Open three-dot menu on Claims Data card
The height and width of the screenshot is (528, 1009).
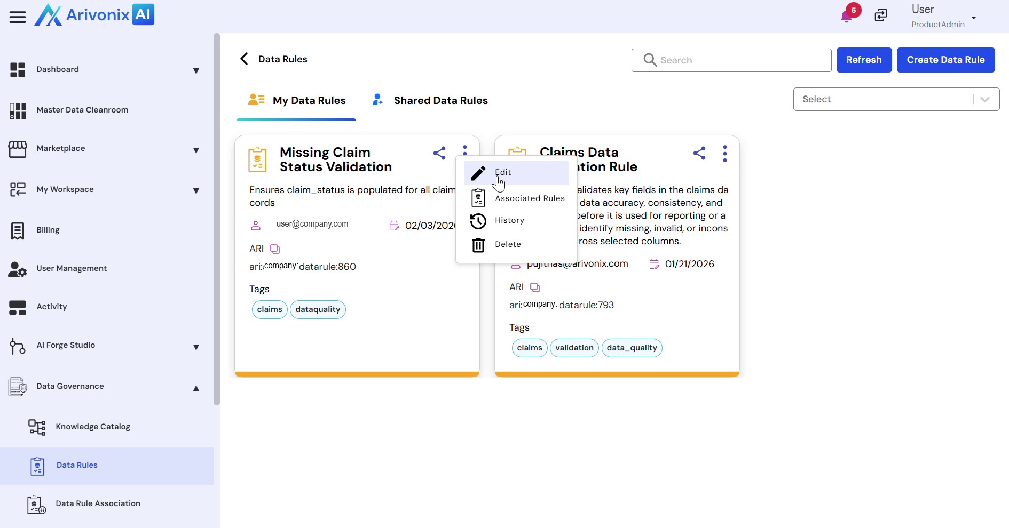[724, 154]
